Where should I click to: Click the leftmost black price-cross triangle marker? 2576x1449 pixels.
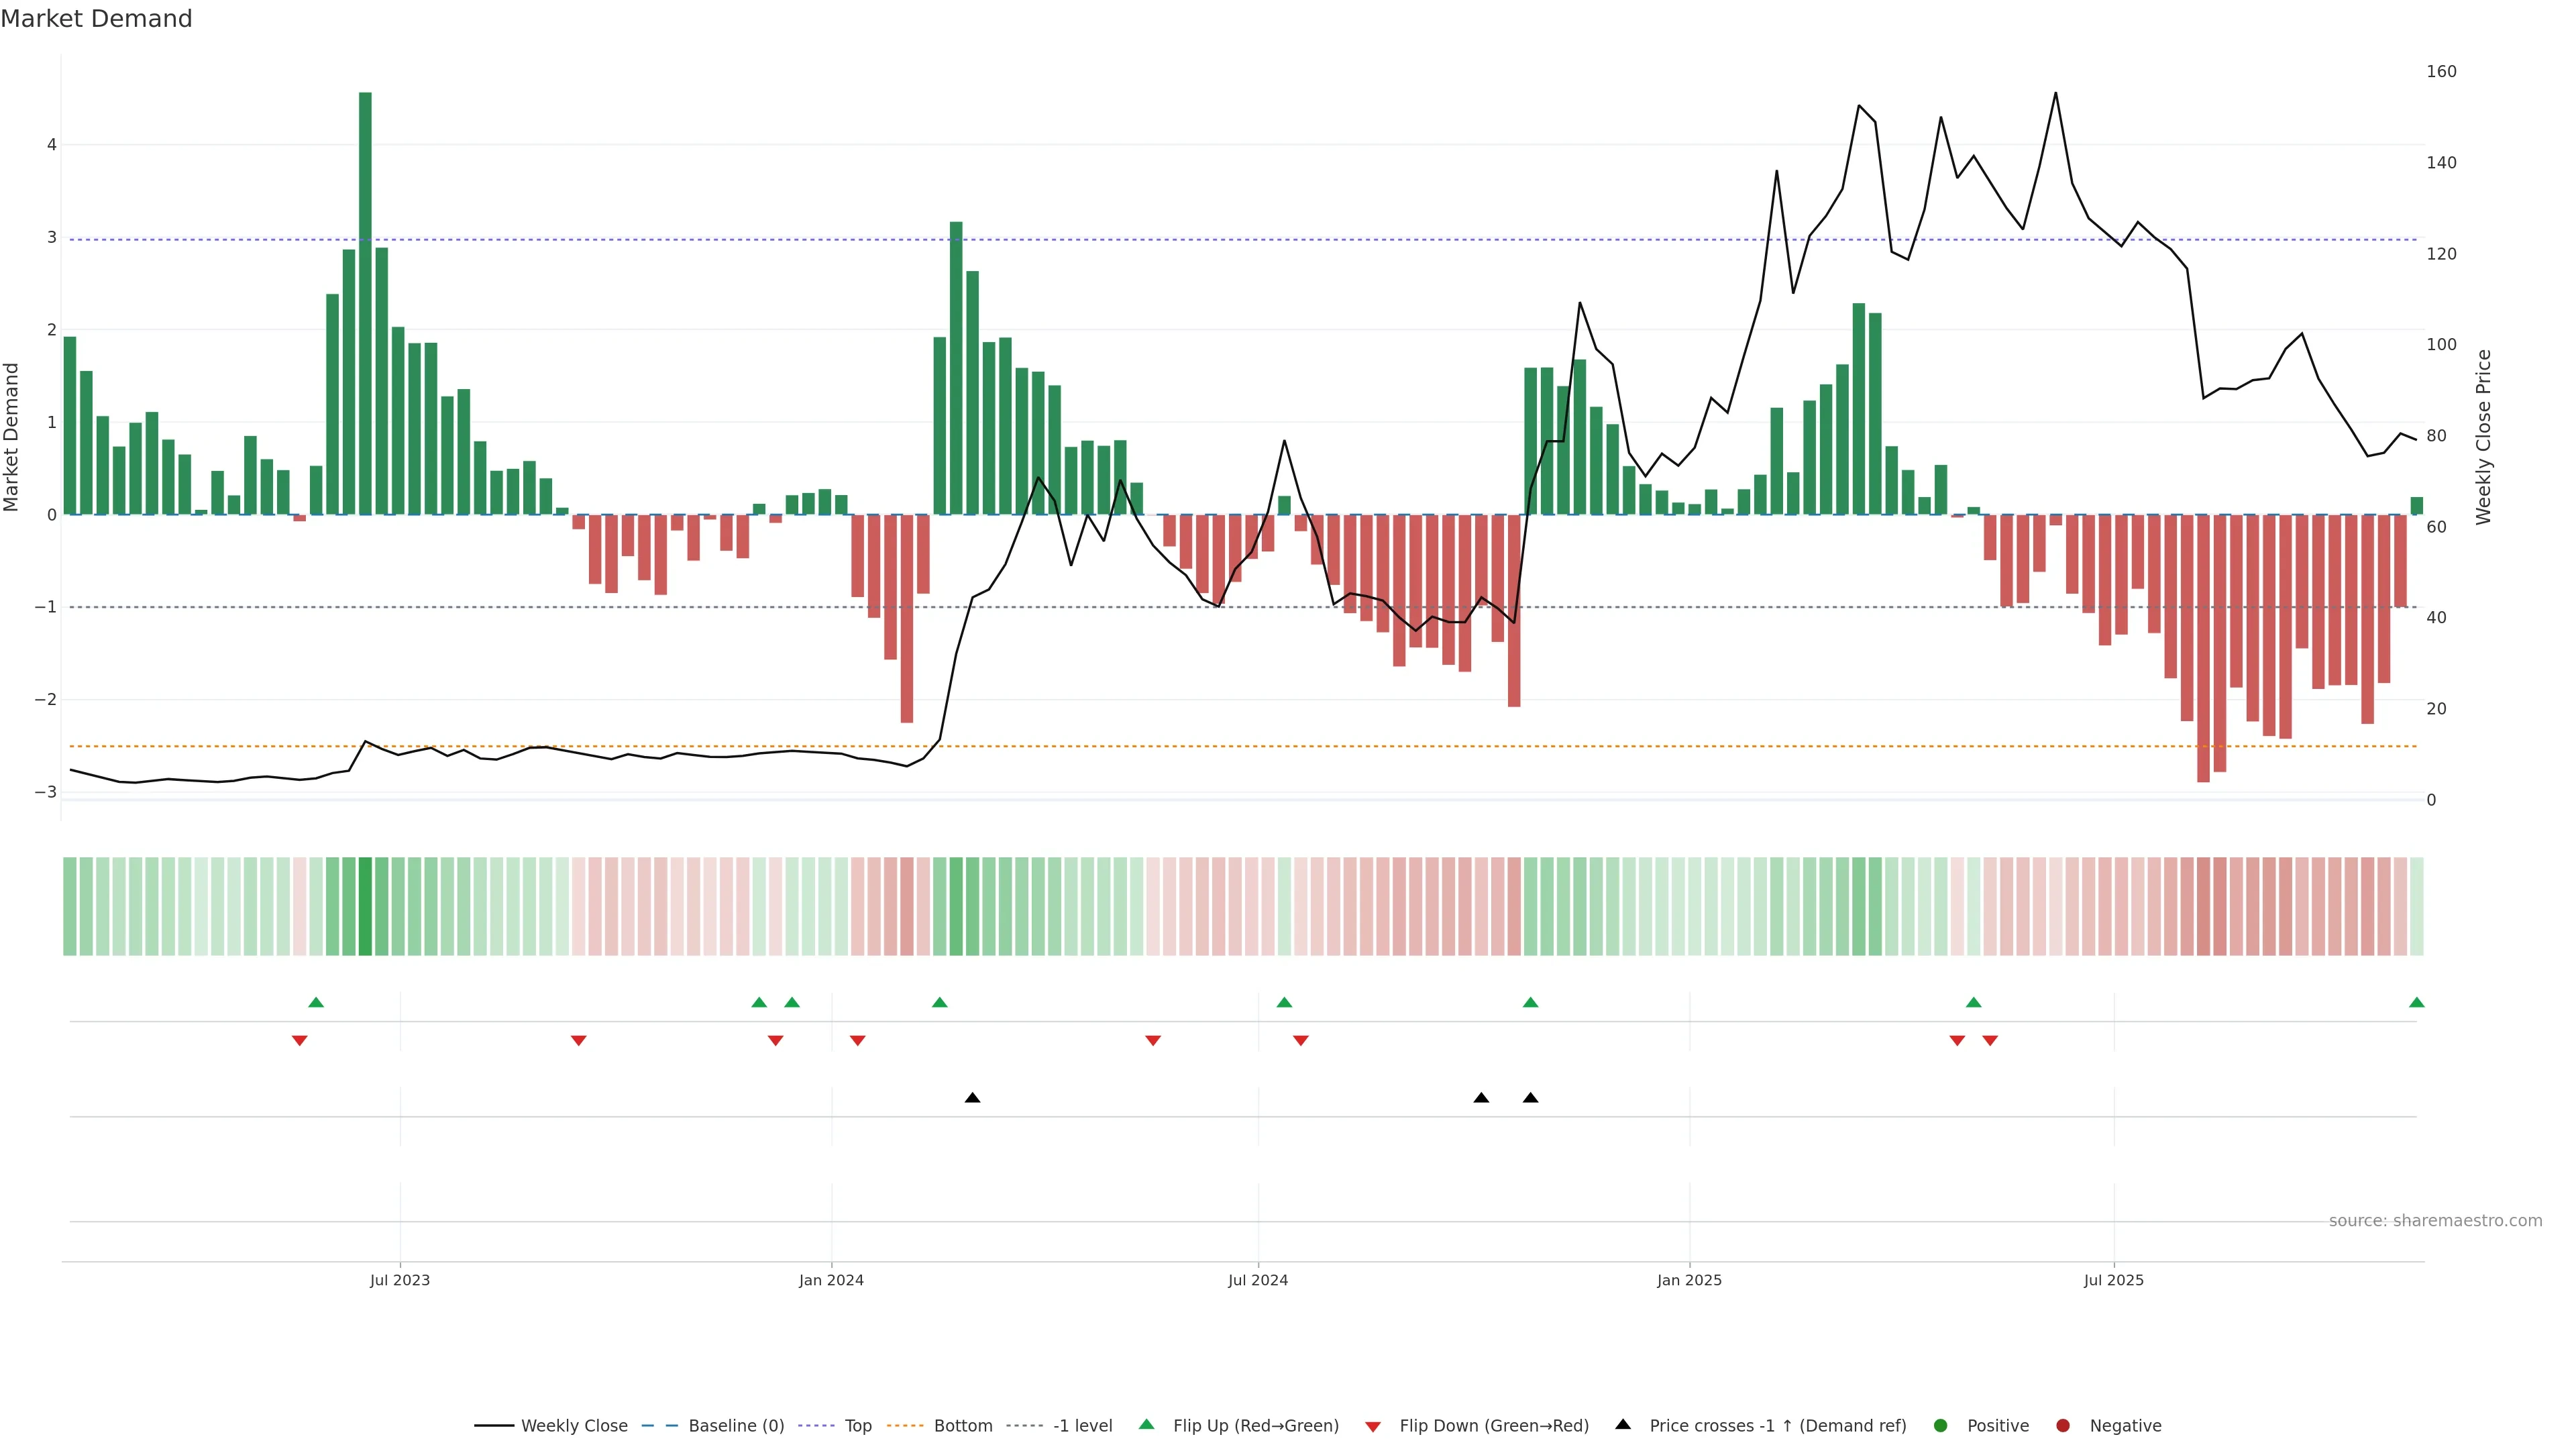click(x=972, y=1098)
